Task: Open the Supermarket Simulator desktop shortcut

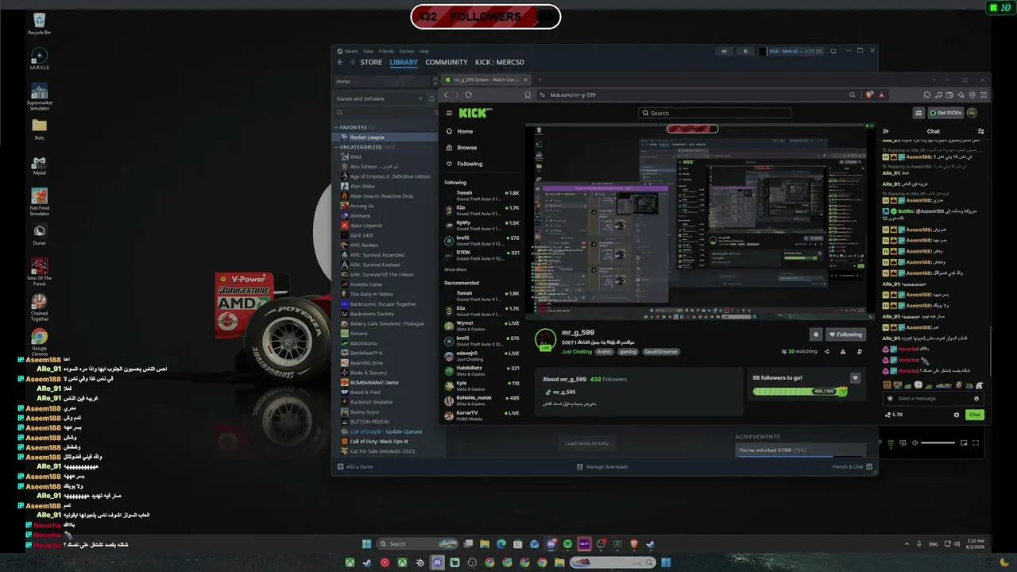Action: point(39,96)
